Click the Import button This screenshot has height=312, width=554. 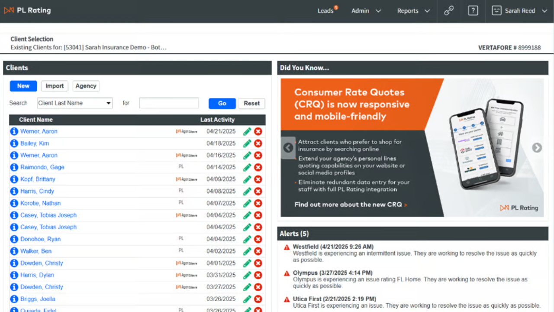[x=55, y=86]
